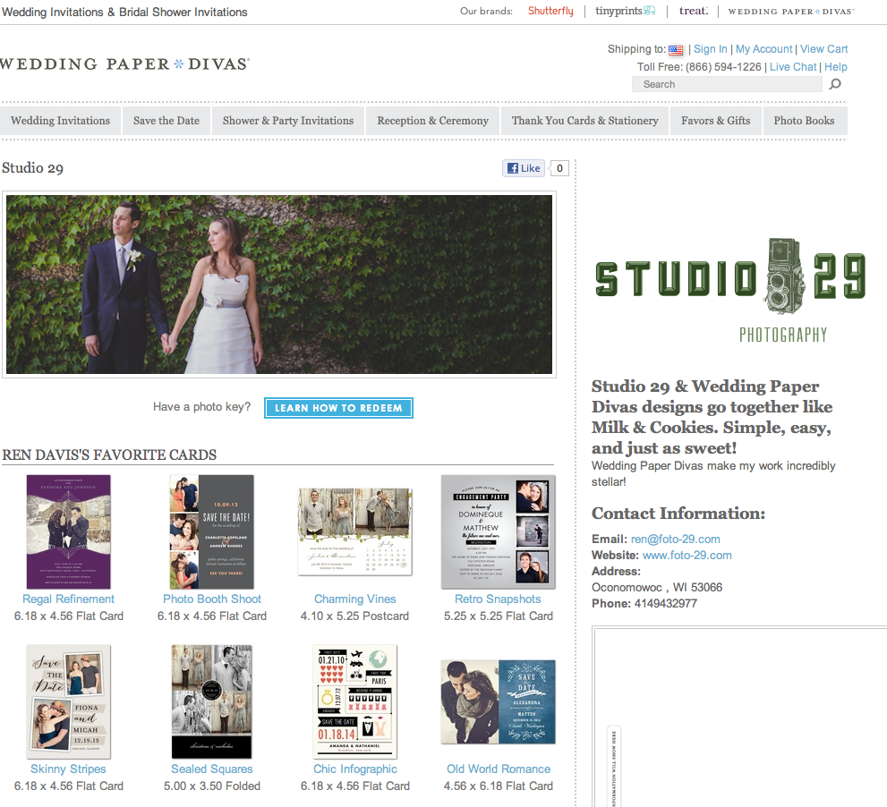
Task: Click the Old World Romance link
Action: [x=499, y=769]
